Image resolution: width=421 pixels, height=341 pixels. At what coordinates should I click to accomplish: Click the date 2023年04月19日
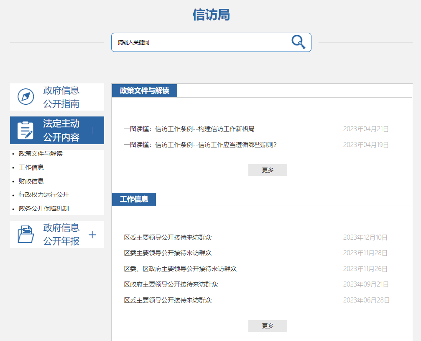[366, 145]
